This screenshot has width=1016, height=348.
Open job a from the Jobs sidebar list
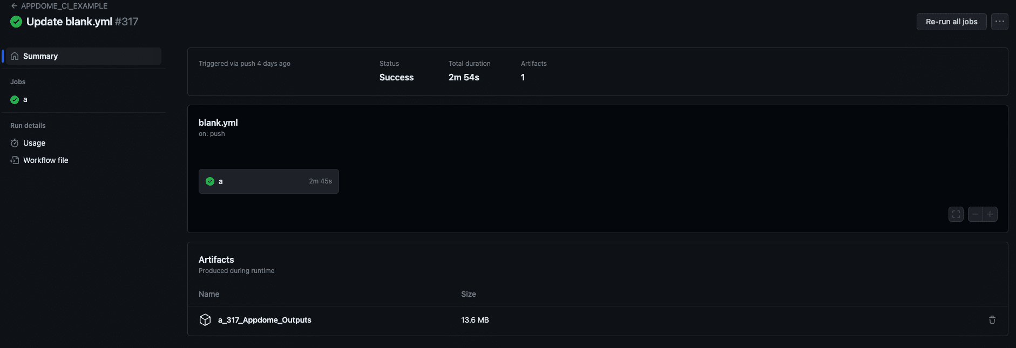(25, 100)
